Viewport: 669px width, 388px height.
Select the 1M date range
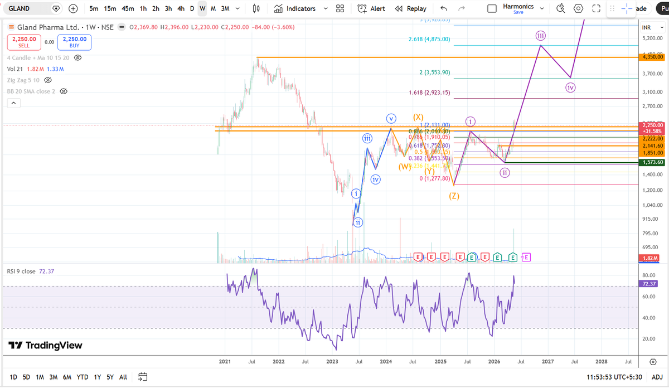tap(40, 377)
